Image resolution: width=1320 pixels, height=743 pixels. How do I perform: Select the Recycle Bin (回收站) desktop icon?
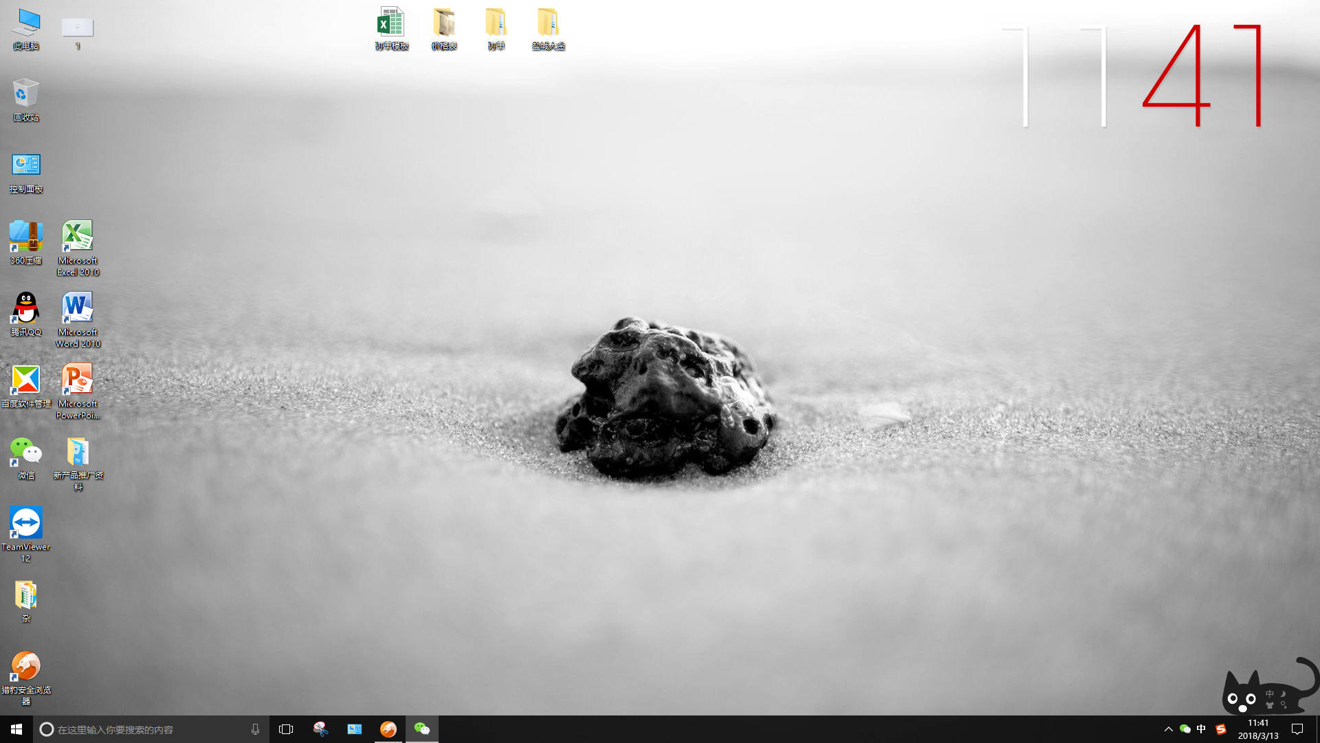(x=25, y=95)
